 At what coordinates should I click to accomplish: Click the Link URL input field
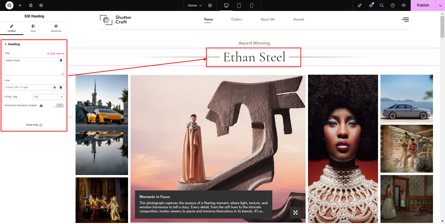pyautogui.click(x=28, y=87)
